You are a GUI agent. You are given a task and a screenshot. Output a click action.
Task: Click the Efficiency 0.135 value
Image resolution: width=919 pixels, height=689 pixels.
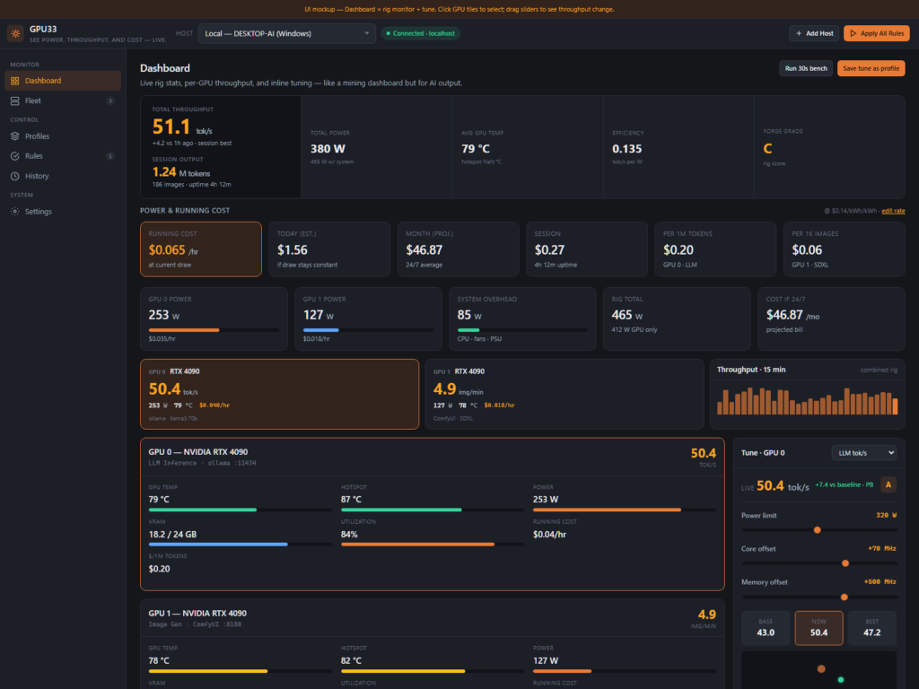point(626,149)
